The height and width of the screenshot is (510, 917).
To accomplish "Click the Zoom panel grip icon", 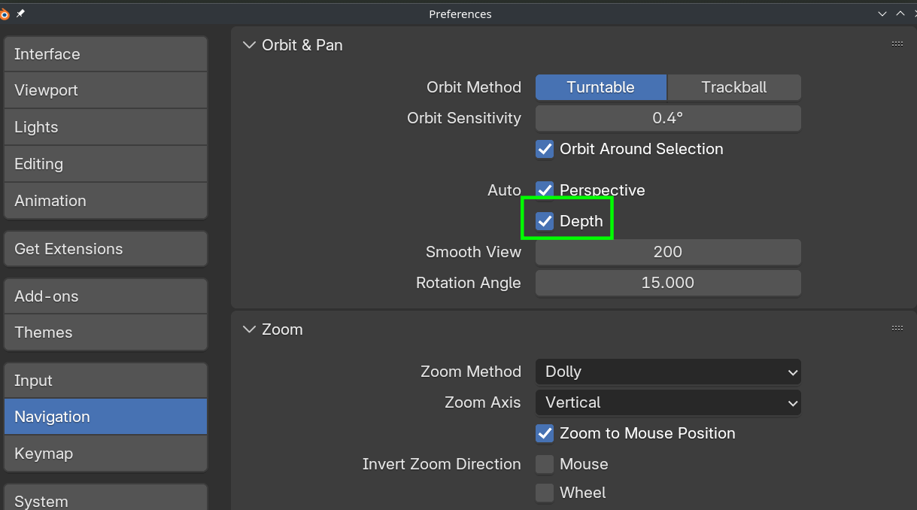I will point(897,329).
